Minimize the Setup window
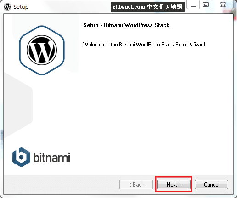Screen dimensions: 237x198 [x=193, y=6]
